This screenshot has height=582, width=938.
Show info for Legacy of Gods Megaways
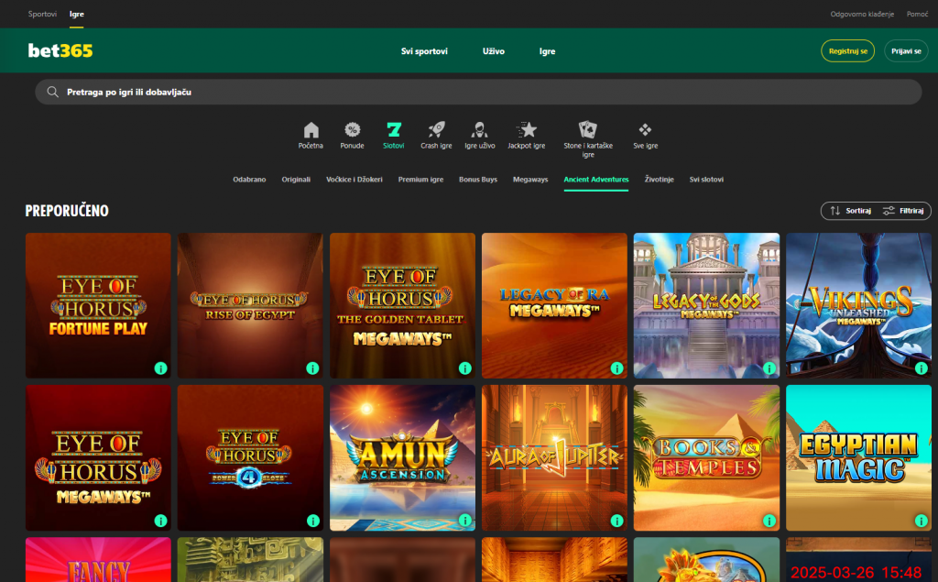(769, 368)
